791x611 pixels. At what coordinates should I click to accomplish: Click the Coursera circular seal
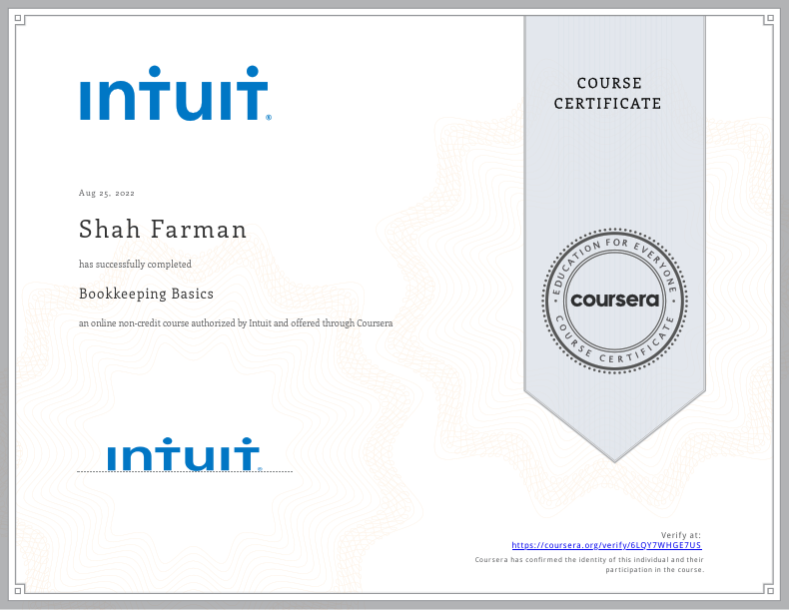[615, 301]
